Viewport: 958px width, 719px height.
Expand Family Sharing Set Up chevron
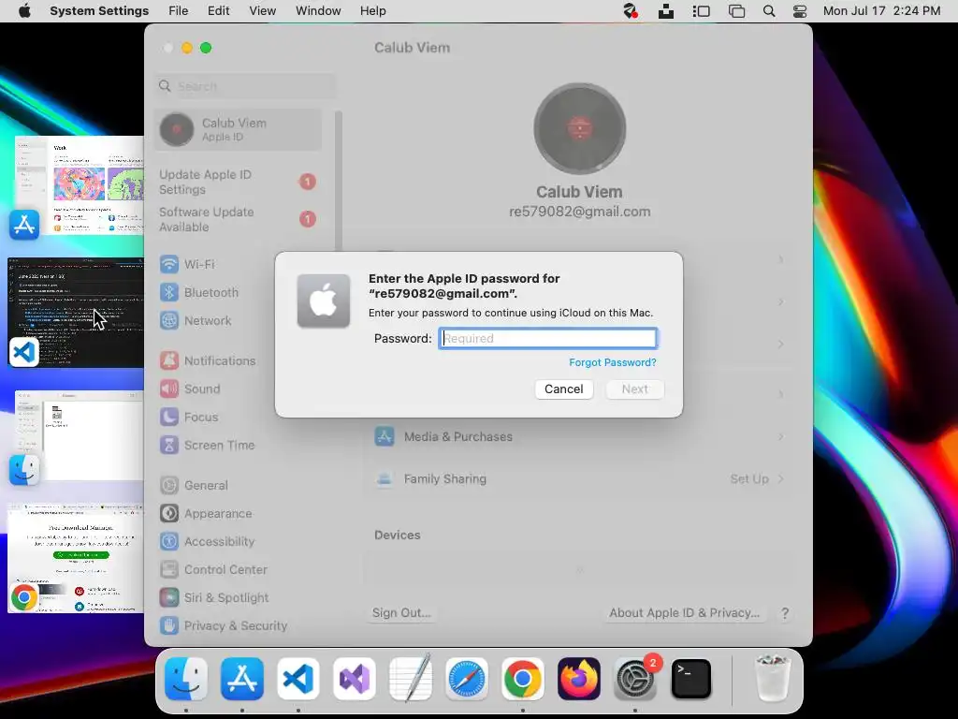coord(781,478)
